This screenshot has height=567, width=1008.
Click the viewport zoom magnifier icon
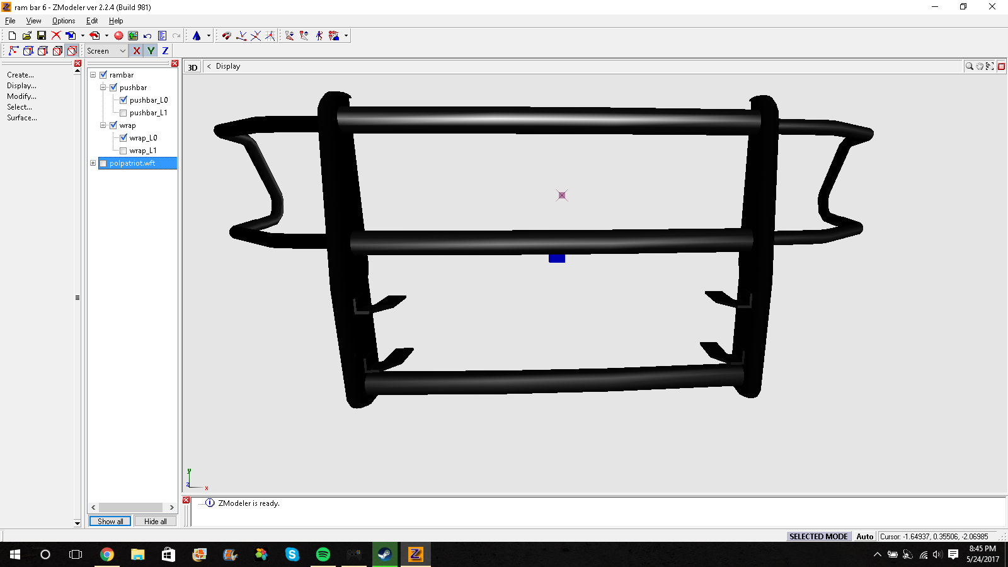(970, 66)
